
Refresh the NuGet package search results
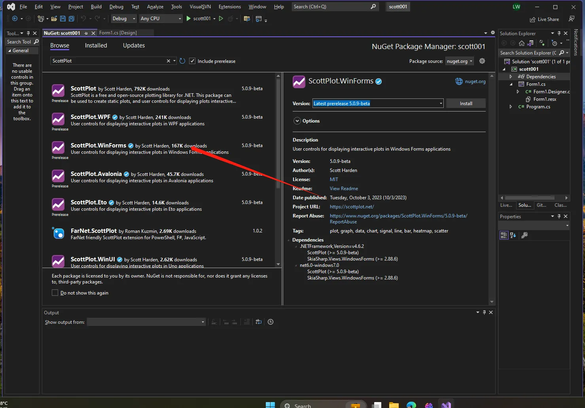coord(182,61)
